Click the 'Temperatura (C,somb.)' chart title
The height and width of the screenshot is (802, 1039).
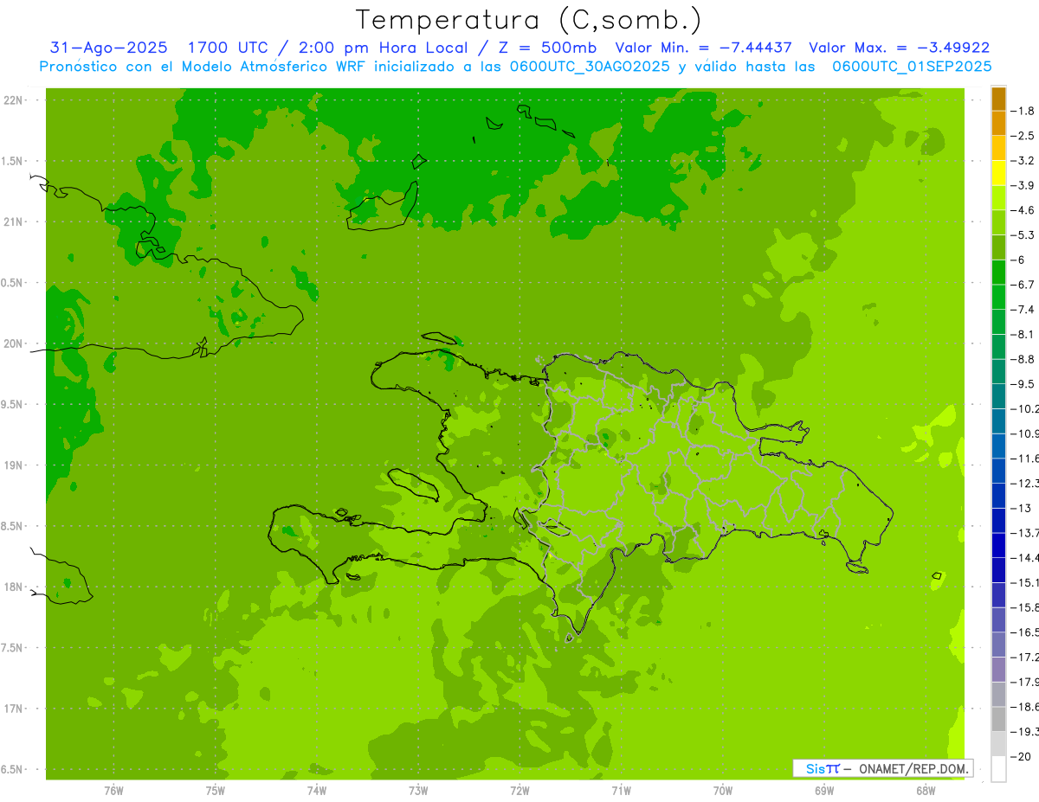click(x=529, y=20)
